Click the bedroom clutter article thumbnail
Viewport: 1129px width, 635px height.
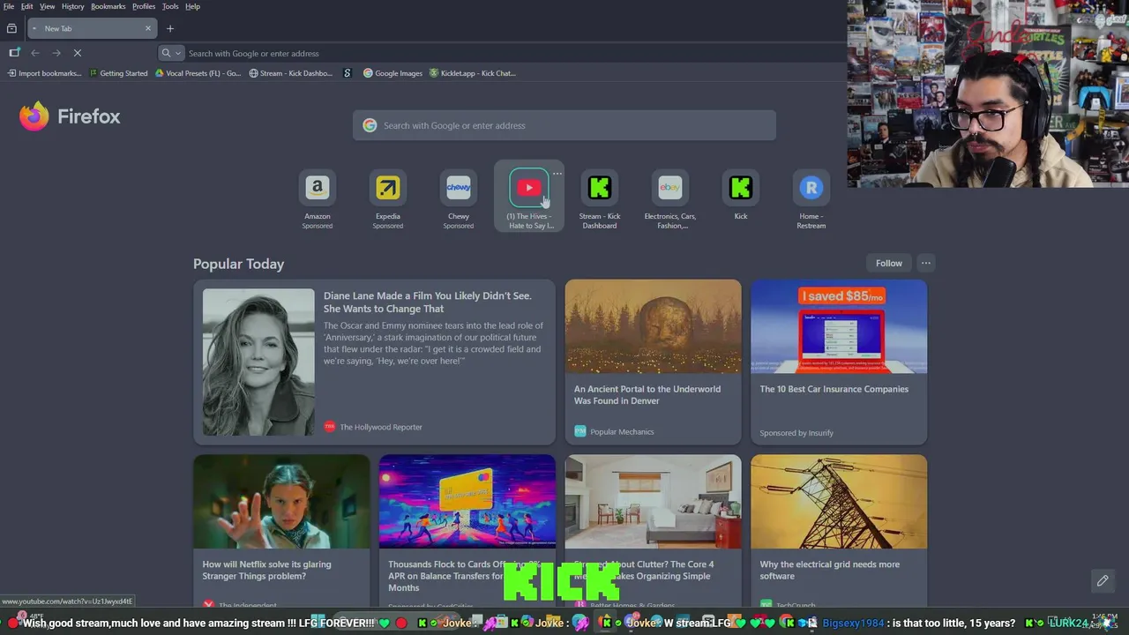653,501
